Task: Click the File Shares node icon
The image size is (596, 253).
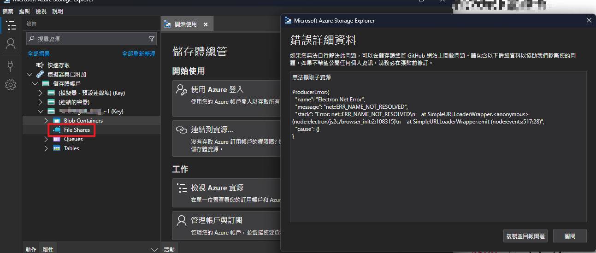Action: tap(57, 130)
